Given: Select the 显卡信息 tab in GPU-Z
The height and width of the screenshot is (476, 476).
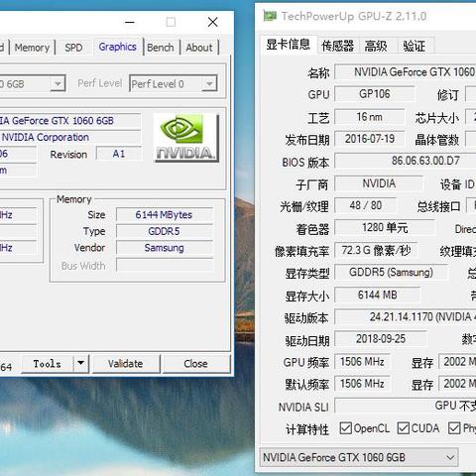Looking at the screenshot, I should coord(288,45).
